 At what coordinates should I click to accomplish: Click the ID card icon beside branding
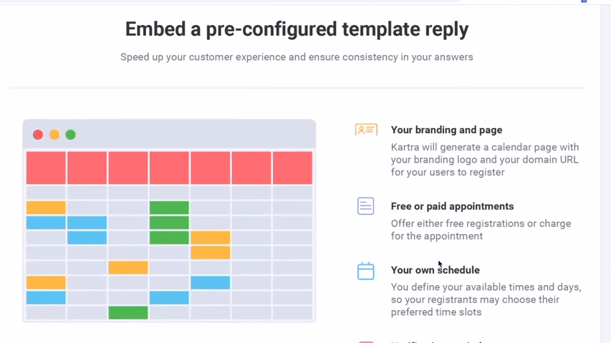click(366, 130)
